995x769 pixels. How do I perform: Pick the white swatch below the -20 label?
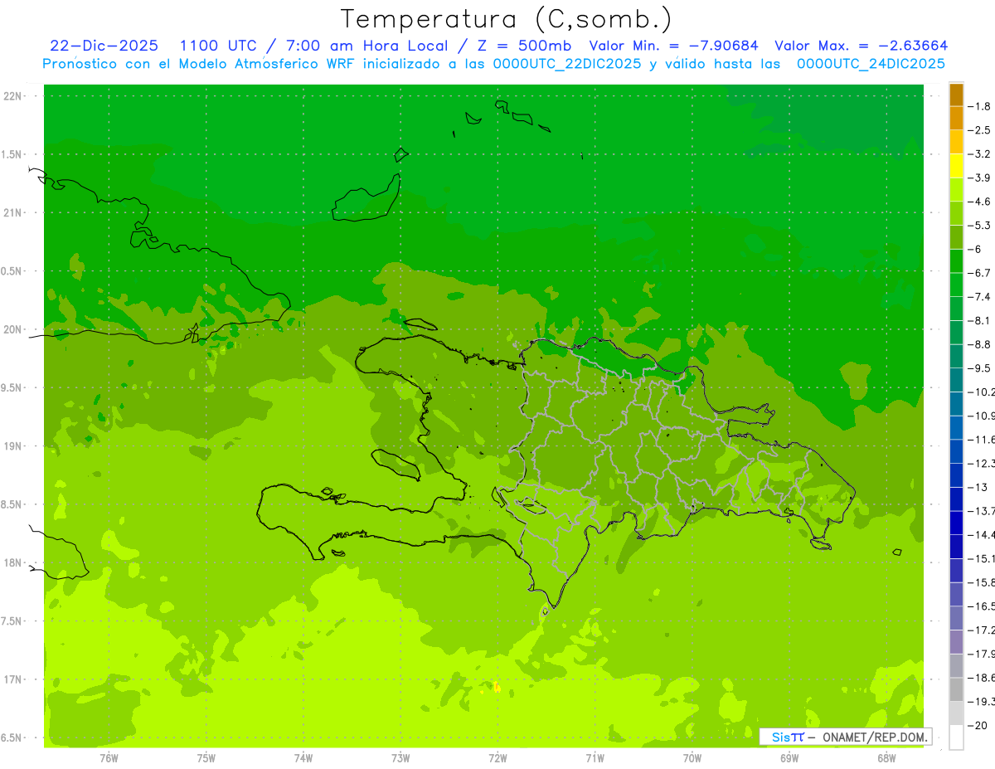click(956, 737)
